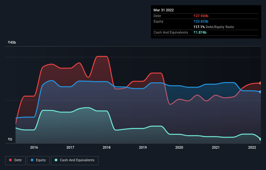The image size is (266, 170).
Task: Click the 2022 x-axis label
Action: [x=252, y=147]
